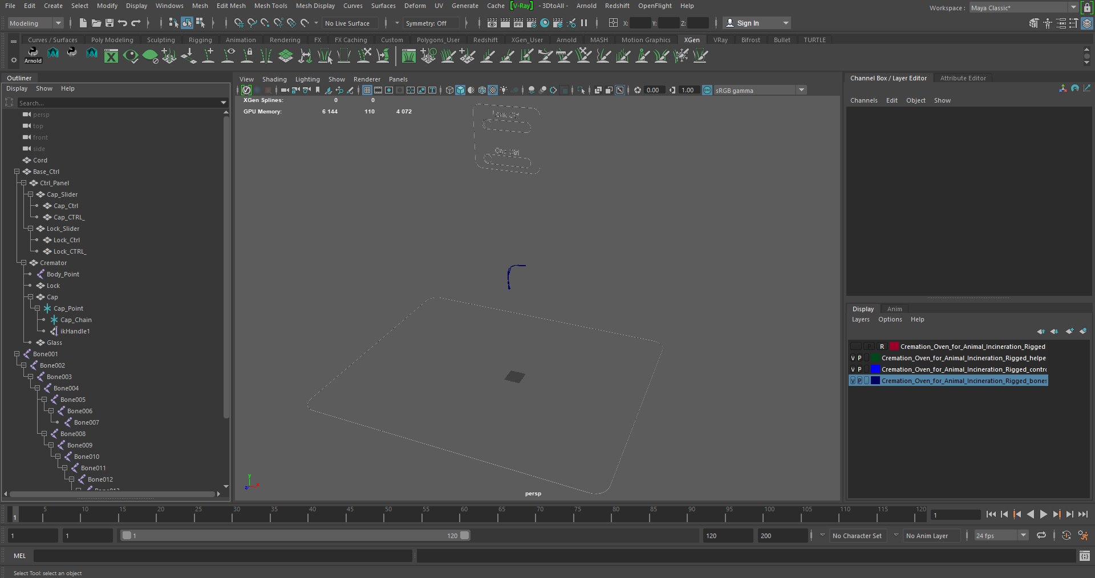This screenshot has height=578, width=1095.
Task: Click the green eye preview XGen icon
Action: 131,56
